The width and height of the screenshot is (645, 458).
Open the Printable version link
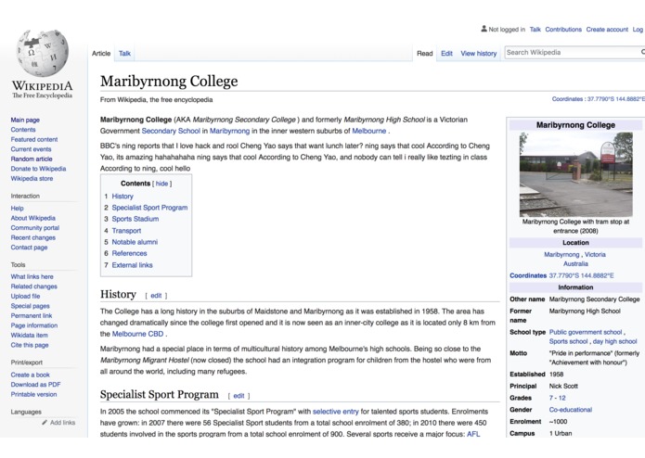coord(33,394)
